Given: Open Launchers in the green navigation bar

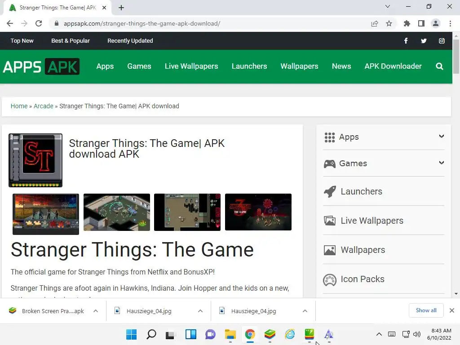Looking at the screenshot, I should click(x=249, y=66).
